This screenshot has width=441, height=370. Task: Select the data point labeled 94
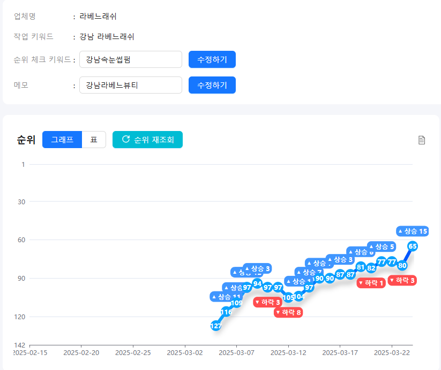click(257, 283)
